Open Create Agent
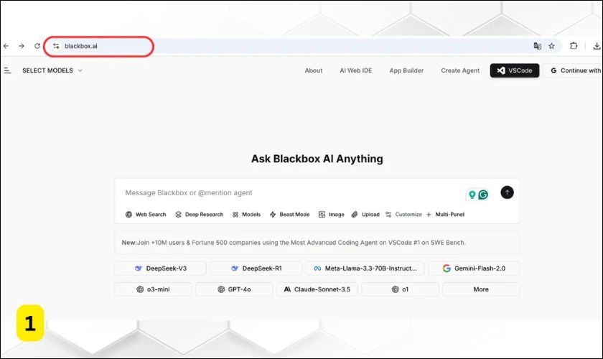 tap(460, 70)
